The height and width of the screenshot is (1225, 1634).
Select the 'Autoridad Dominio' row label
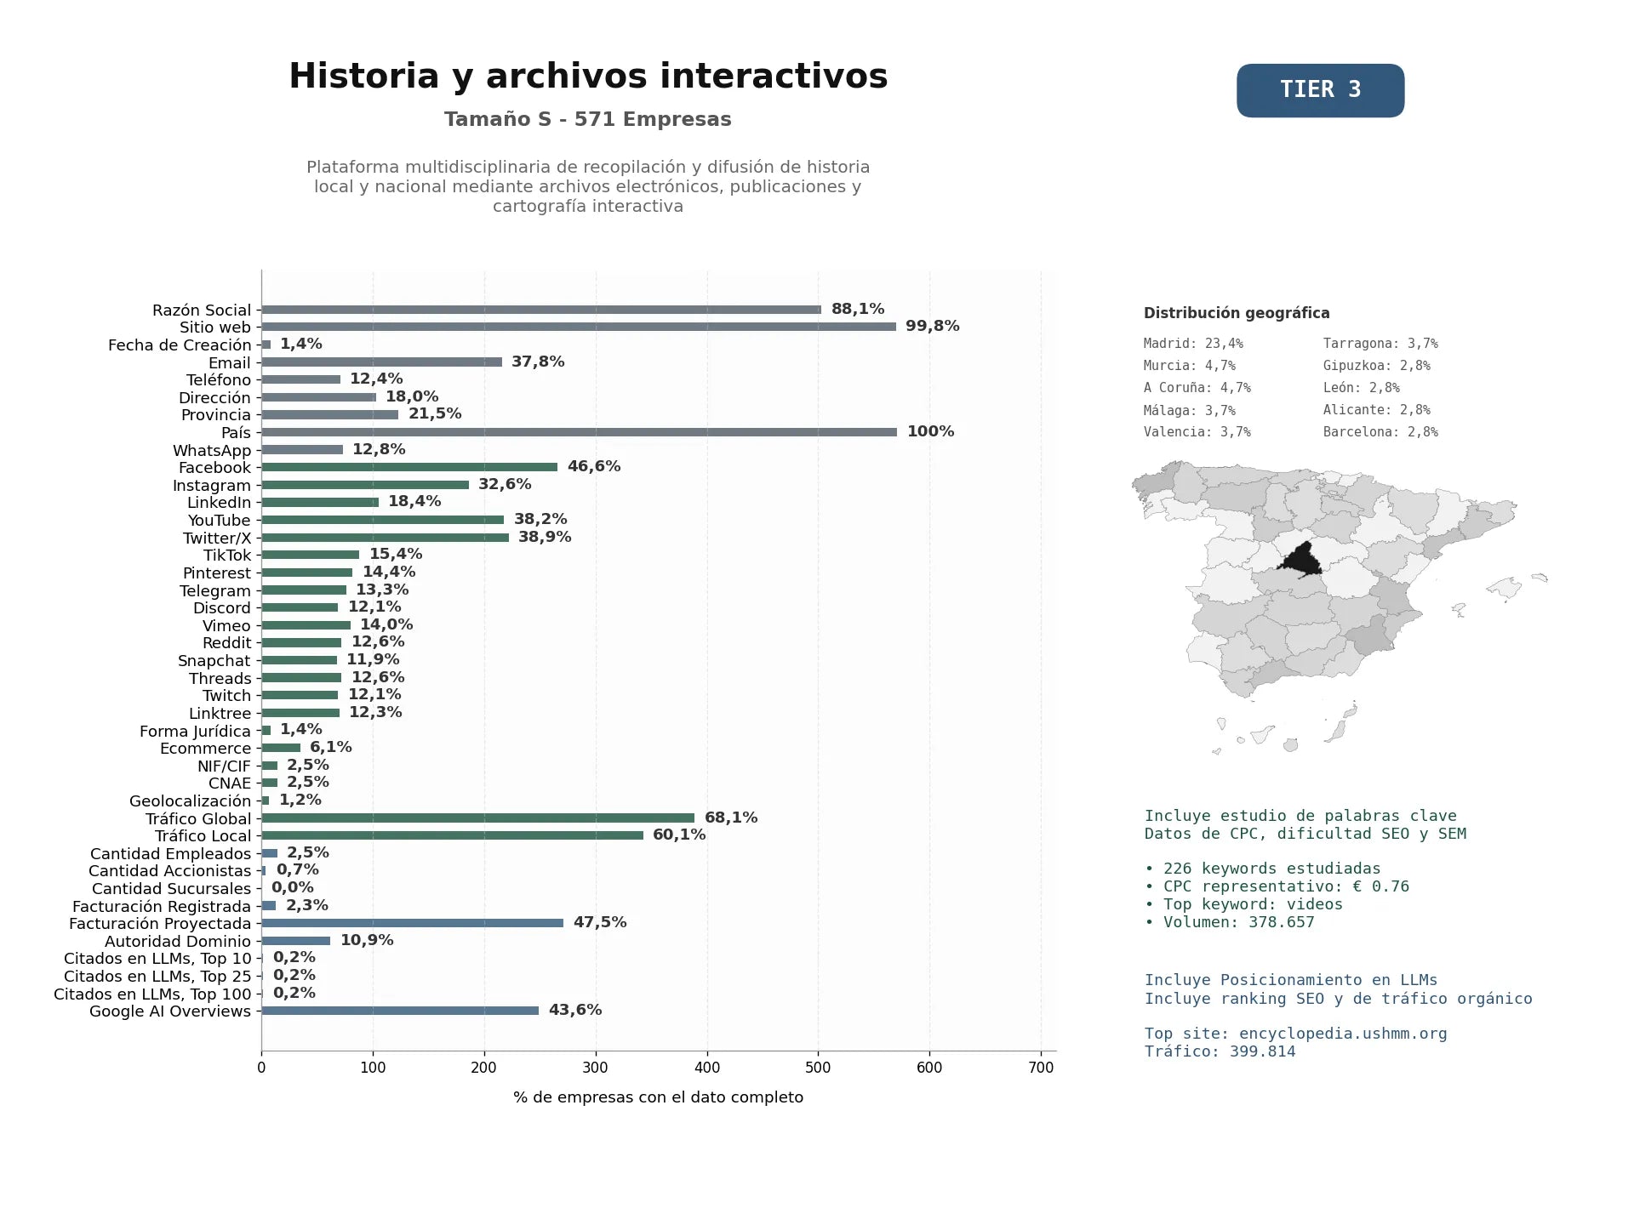coord(178,942)
